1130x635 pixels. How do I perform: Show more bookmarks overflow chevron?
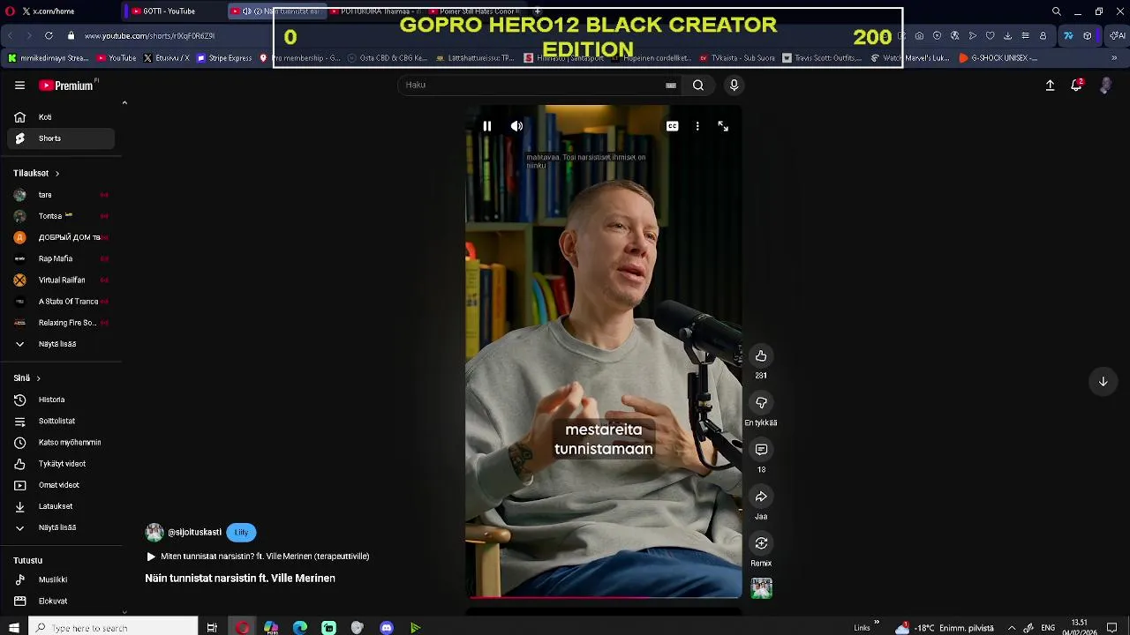pyautogui.click(x=1113, y=58)
